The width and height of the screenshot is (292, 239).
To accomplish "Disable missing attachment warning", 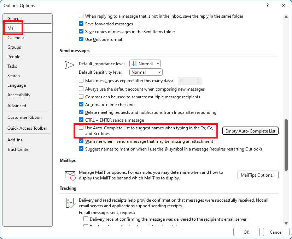I will pos(81,141).
